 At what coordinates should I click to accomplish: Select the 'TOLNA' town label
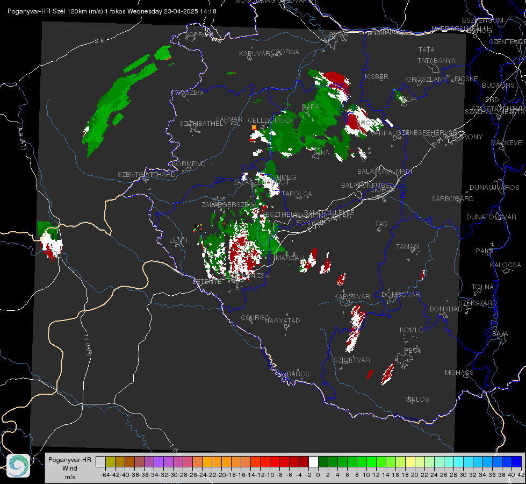(x=482, y=287)
